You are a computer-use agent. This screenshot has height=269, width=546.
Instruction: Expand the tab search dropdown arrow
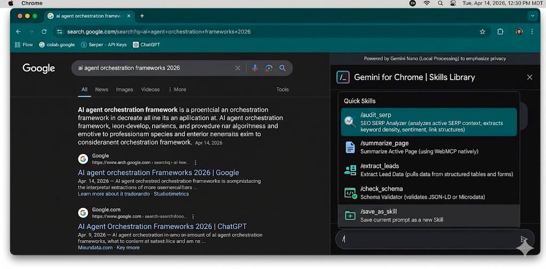(x=533, y=16)
